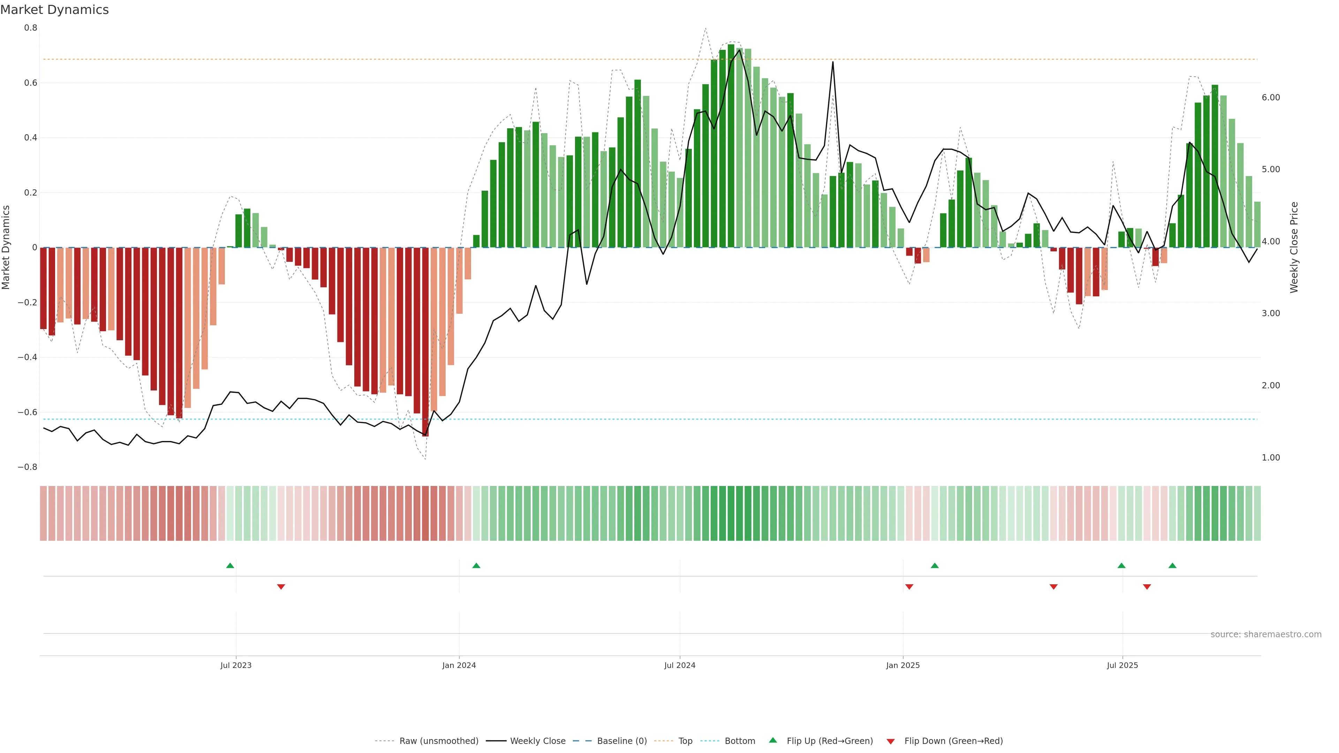Click the leftmost green Flip Up triangle marker

click(230, 565)
